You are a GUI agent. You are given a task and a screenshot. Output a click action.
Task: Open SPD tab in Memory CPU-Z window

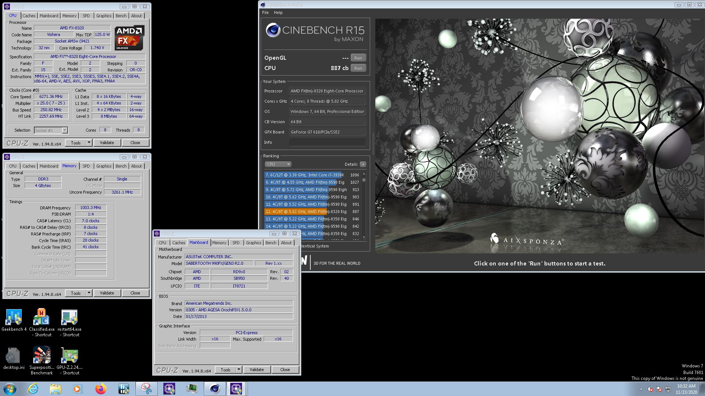[x=86, y=166]
